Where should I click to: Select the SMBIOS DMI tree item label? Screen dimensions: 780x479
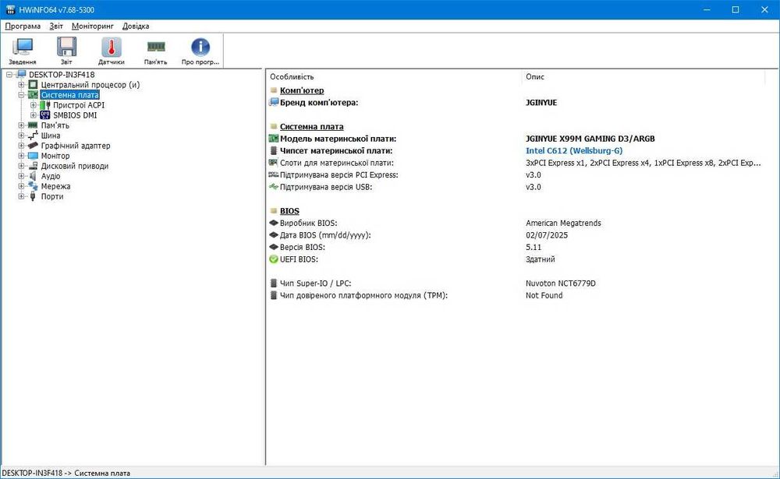75,115
